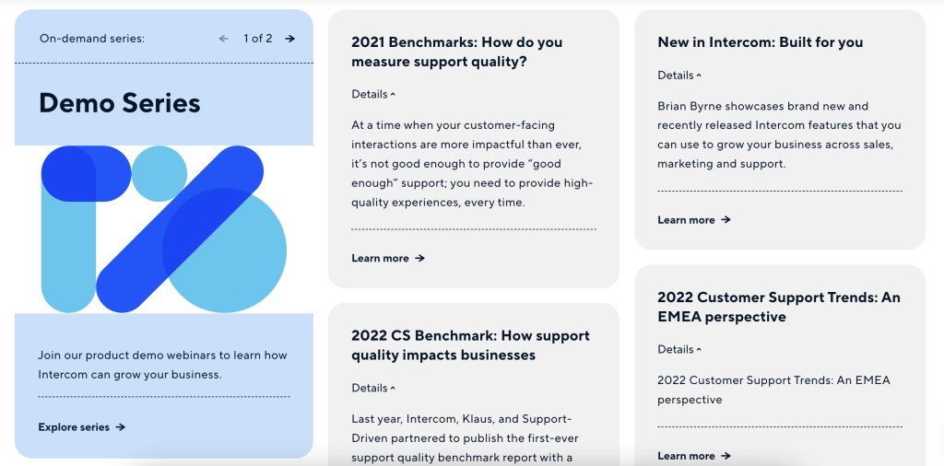Open Learn more link for 2021 Benchmarks
Viewport: 944px width, 466px height.
click(x=388, y=258)
